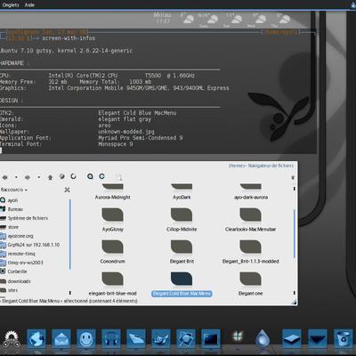The image size is (356, 356).
Task: Click the four-square window dock icon
Action: coord(238,336)
